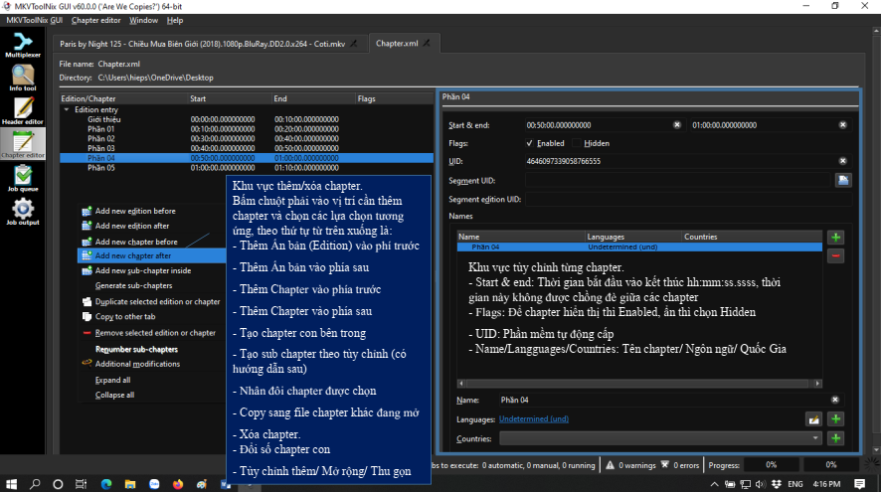Launch Microsoft Edge from the taskbar
This screenshot has width=881, height=492.
106,484
